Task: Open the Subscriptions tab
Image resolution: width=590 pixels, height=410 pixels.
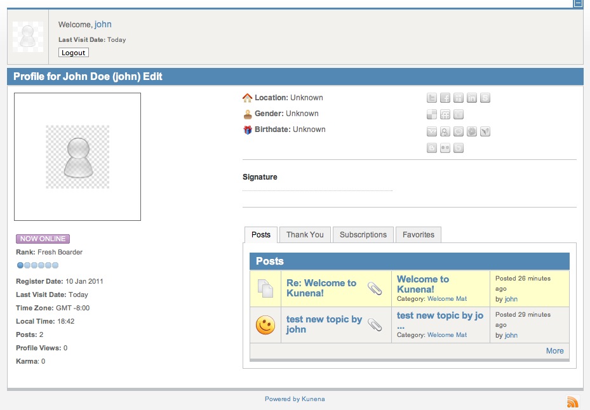Action: coord(363,235)
